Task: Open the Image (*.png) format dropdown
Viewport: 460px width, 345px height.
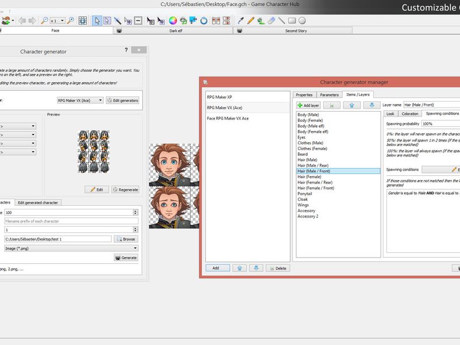Action: tap(71, 248)
